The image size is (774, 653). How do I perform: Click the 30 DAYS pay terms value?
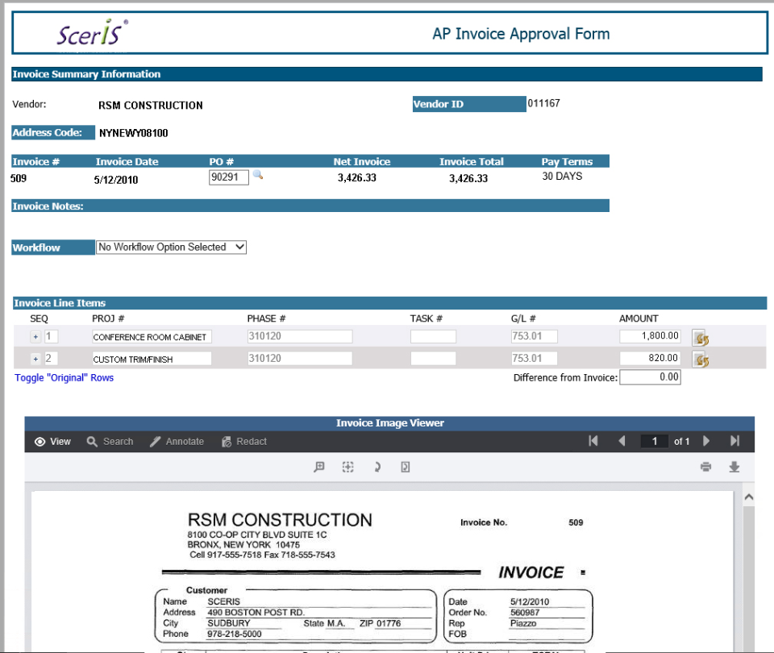(x=562, y=177)
